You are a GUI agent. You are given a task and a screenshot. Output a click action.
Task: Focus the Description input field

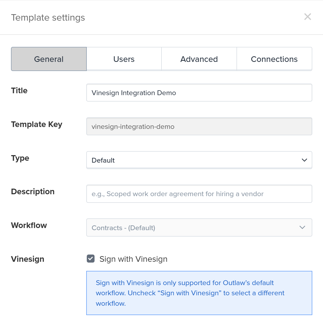click(x=199, y=194)
